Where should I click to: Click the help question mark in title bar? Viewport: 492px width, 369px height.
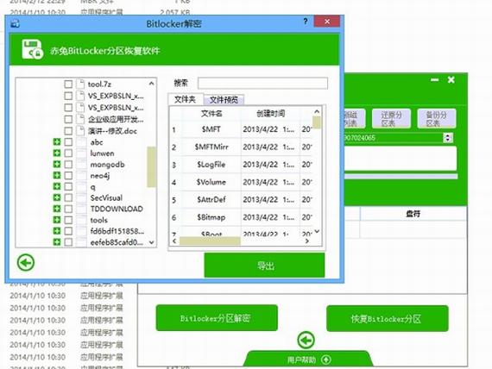(x=306, y=22)
